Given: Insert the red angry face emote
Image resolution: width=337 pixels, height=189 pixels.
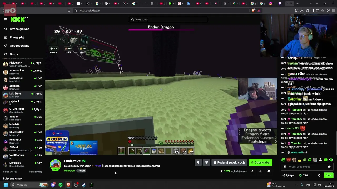Looking at the screenshot, I should click(289, 160).
